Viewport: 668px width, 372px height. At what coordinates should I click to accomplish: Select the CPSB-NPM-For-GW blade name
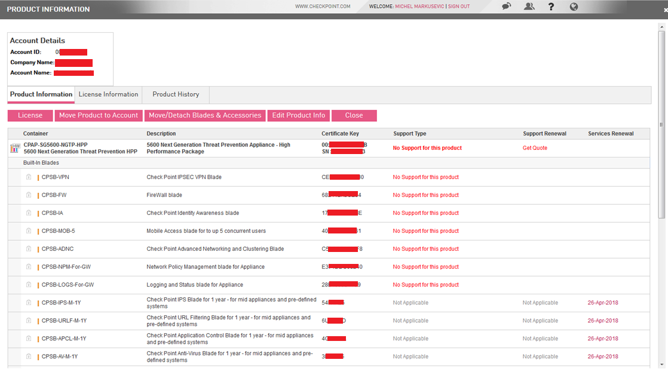pos(66,267)
